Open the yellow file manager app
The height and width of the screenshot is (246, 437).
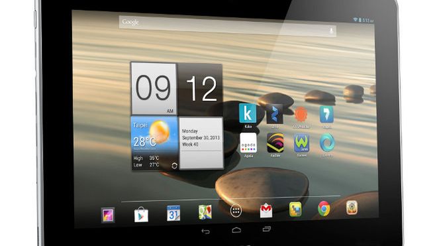point(295,210)
